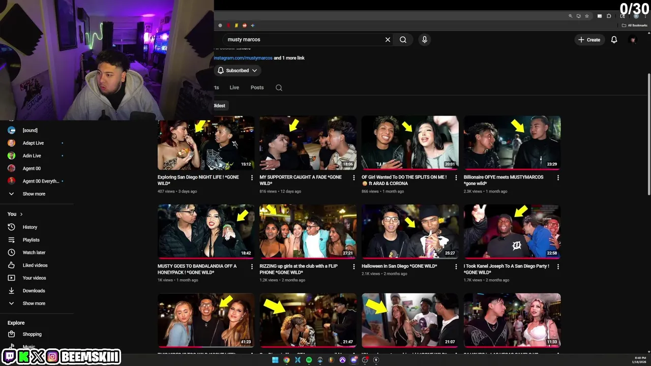The height and width of the screenshot is (366, 651).
Task: Play the 27:21 'RIZZING up girls' thumbnail
Action: pyautogui.click(x=308, y=231)
